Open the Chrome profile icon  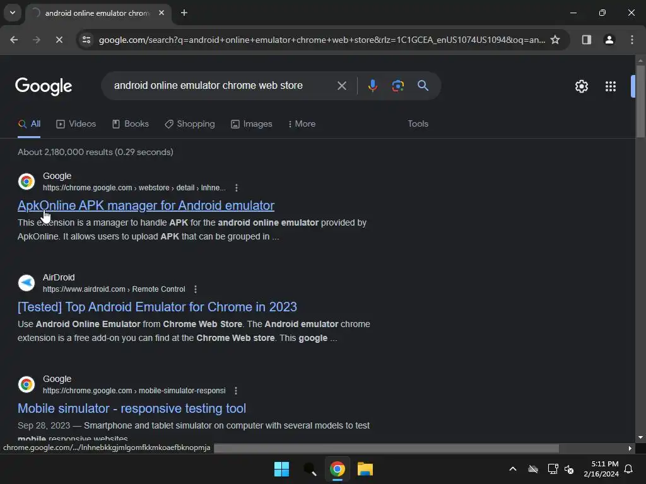click(609, 40)
